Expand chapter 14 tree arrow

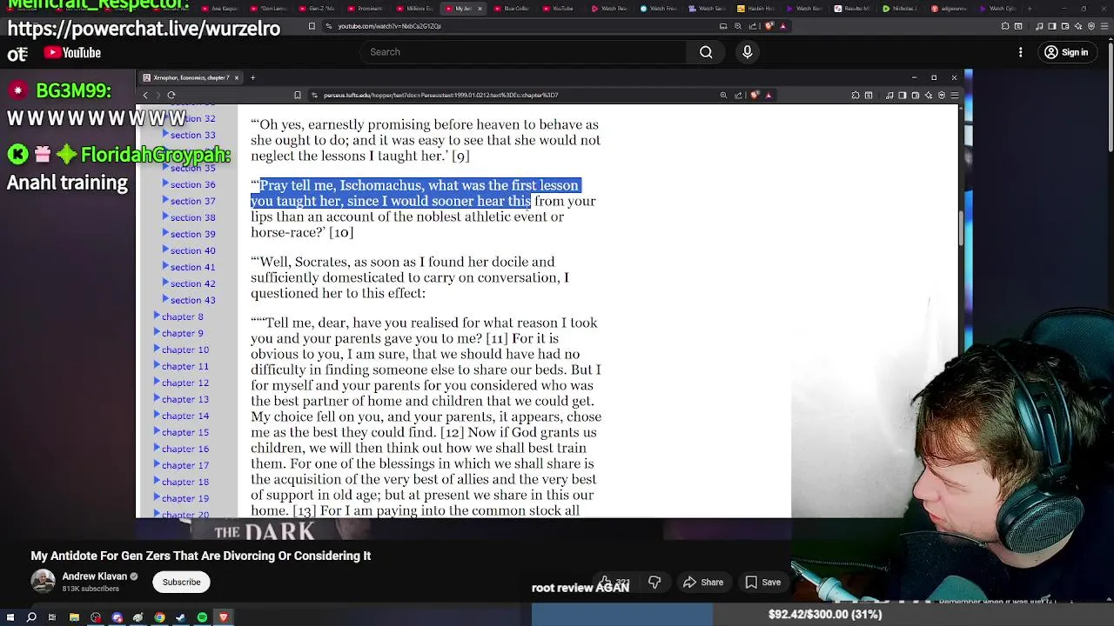157,415
